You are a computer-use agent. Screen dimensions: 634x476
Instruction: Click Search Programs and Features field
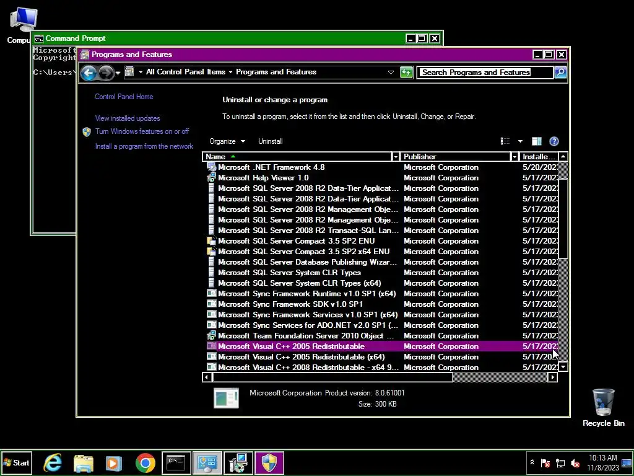click(x=485, y=73)
